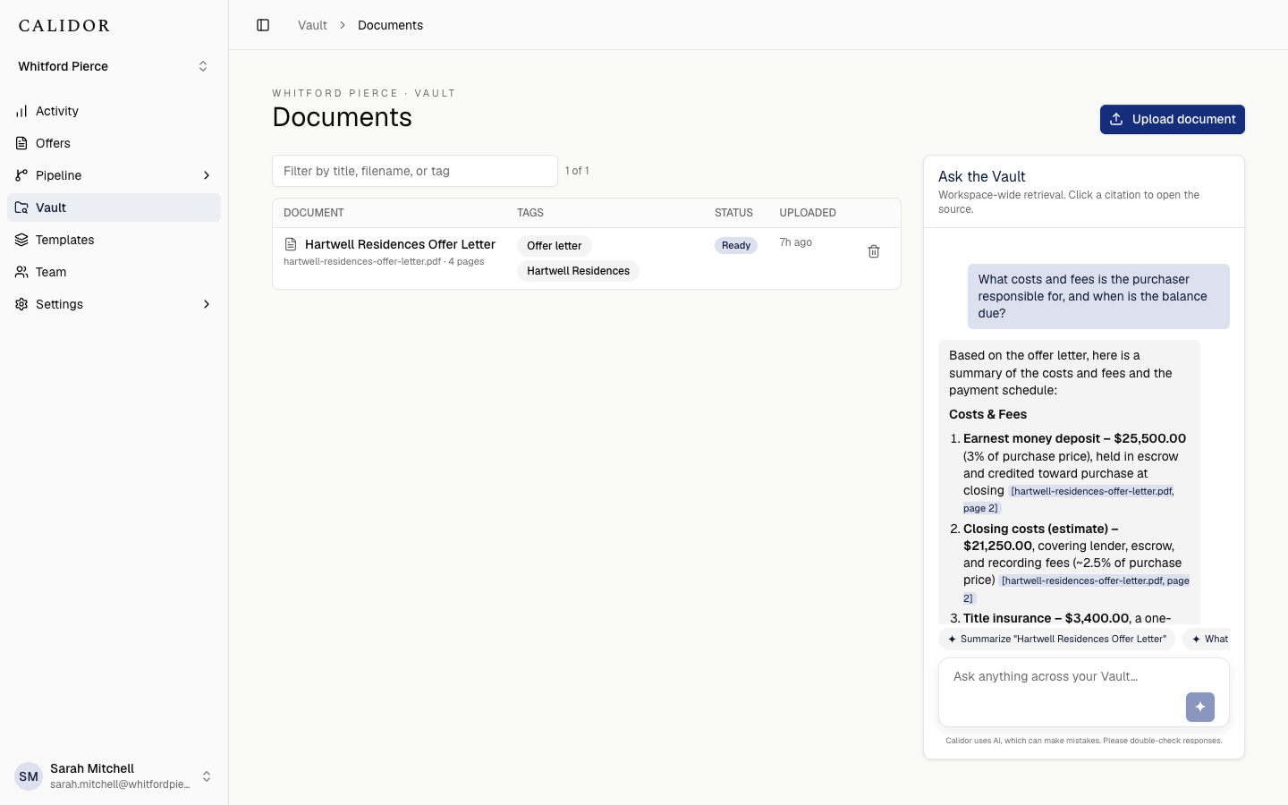
Task: Click the Ready status badge
Action: coord(736,245)
